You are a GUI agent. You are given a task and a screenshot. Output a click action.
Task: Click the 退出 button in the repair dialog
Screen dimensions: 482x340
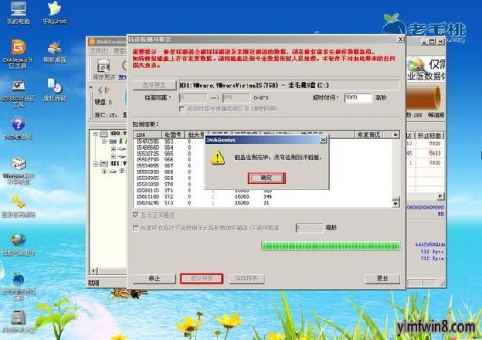pos(382,279)
